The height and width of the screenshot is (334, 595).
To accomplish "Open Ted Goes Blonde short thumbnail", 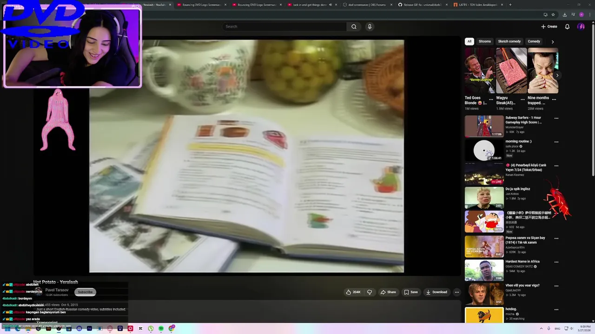I will 480,71.
